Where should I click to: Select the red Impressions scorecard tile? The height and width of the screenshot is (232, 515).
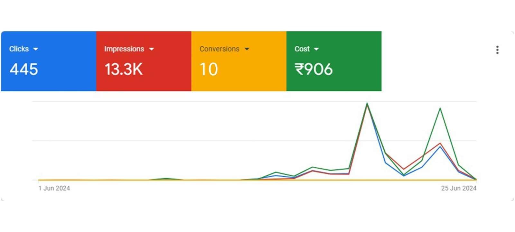(144, 61)
